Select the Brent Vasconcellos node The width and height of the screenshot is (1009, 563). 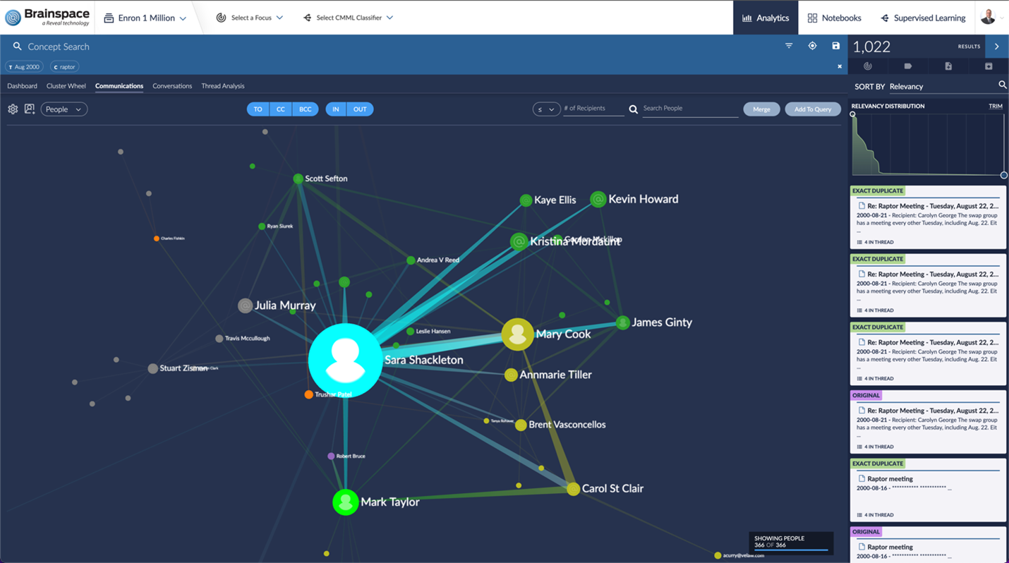point(521,425)
